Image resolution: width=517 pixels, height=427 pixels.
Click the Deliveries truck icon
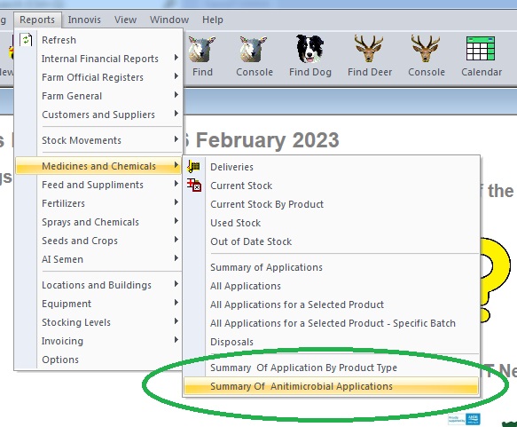[x=194, y=166]
